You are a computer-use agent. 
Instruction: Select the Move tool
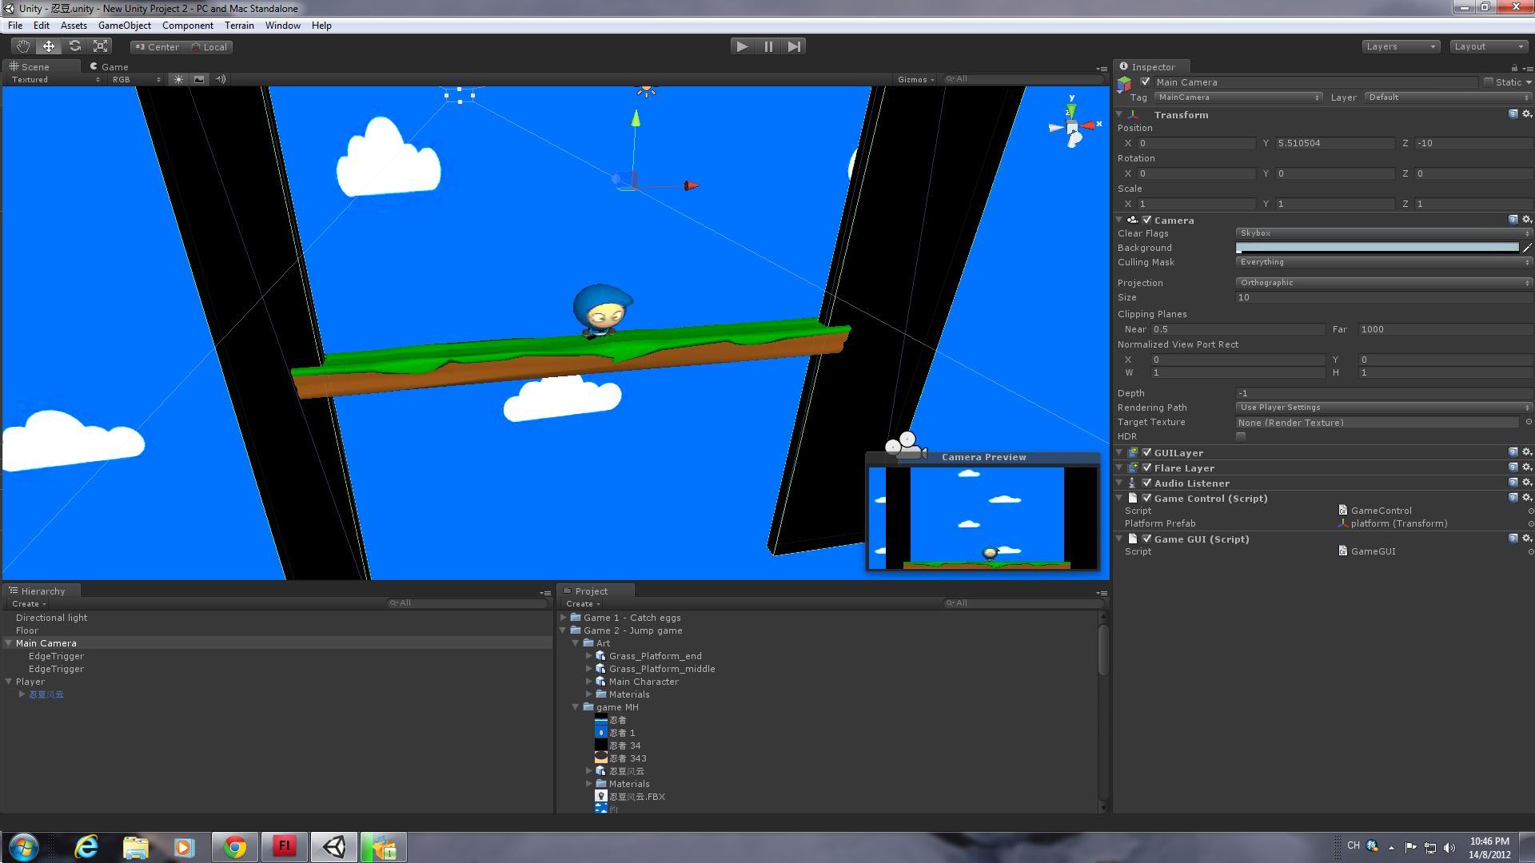(x=49, y=46)
